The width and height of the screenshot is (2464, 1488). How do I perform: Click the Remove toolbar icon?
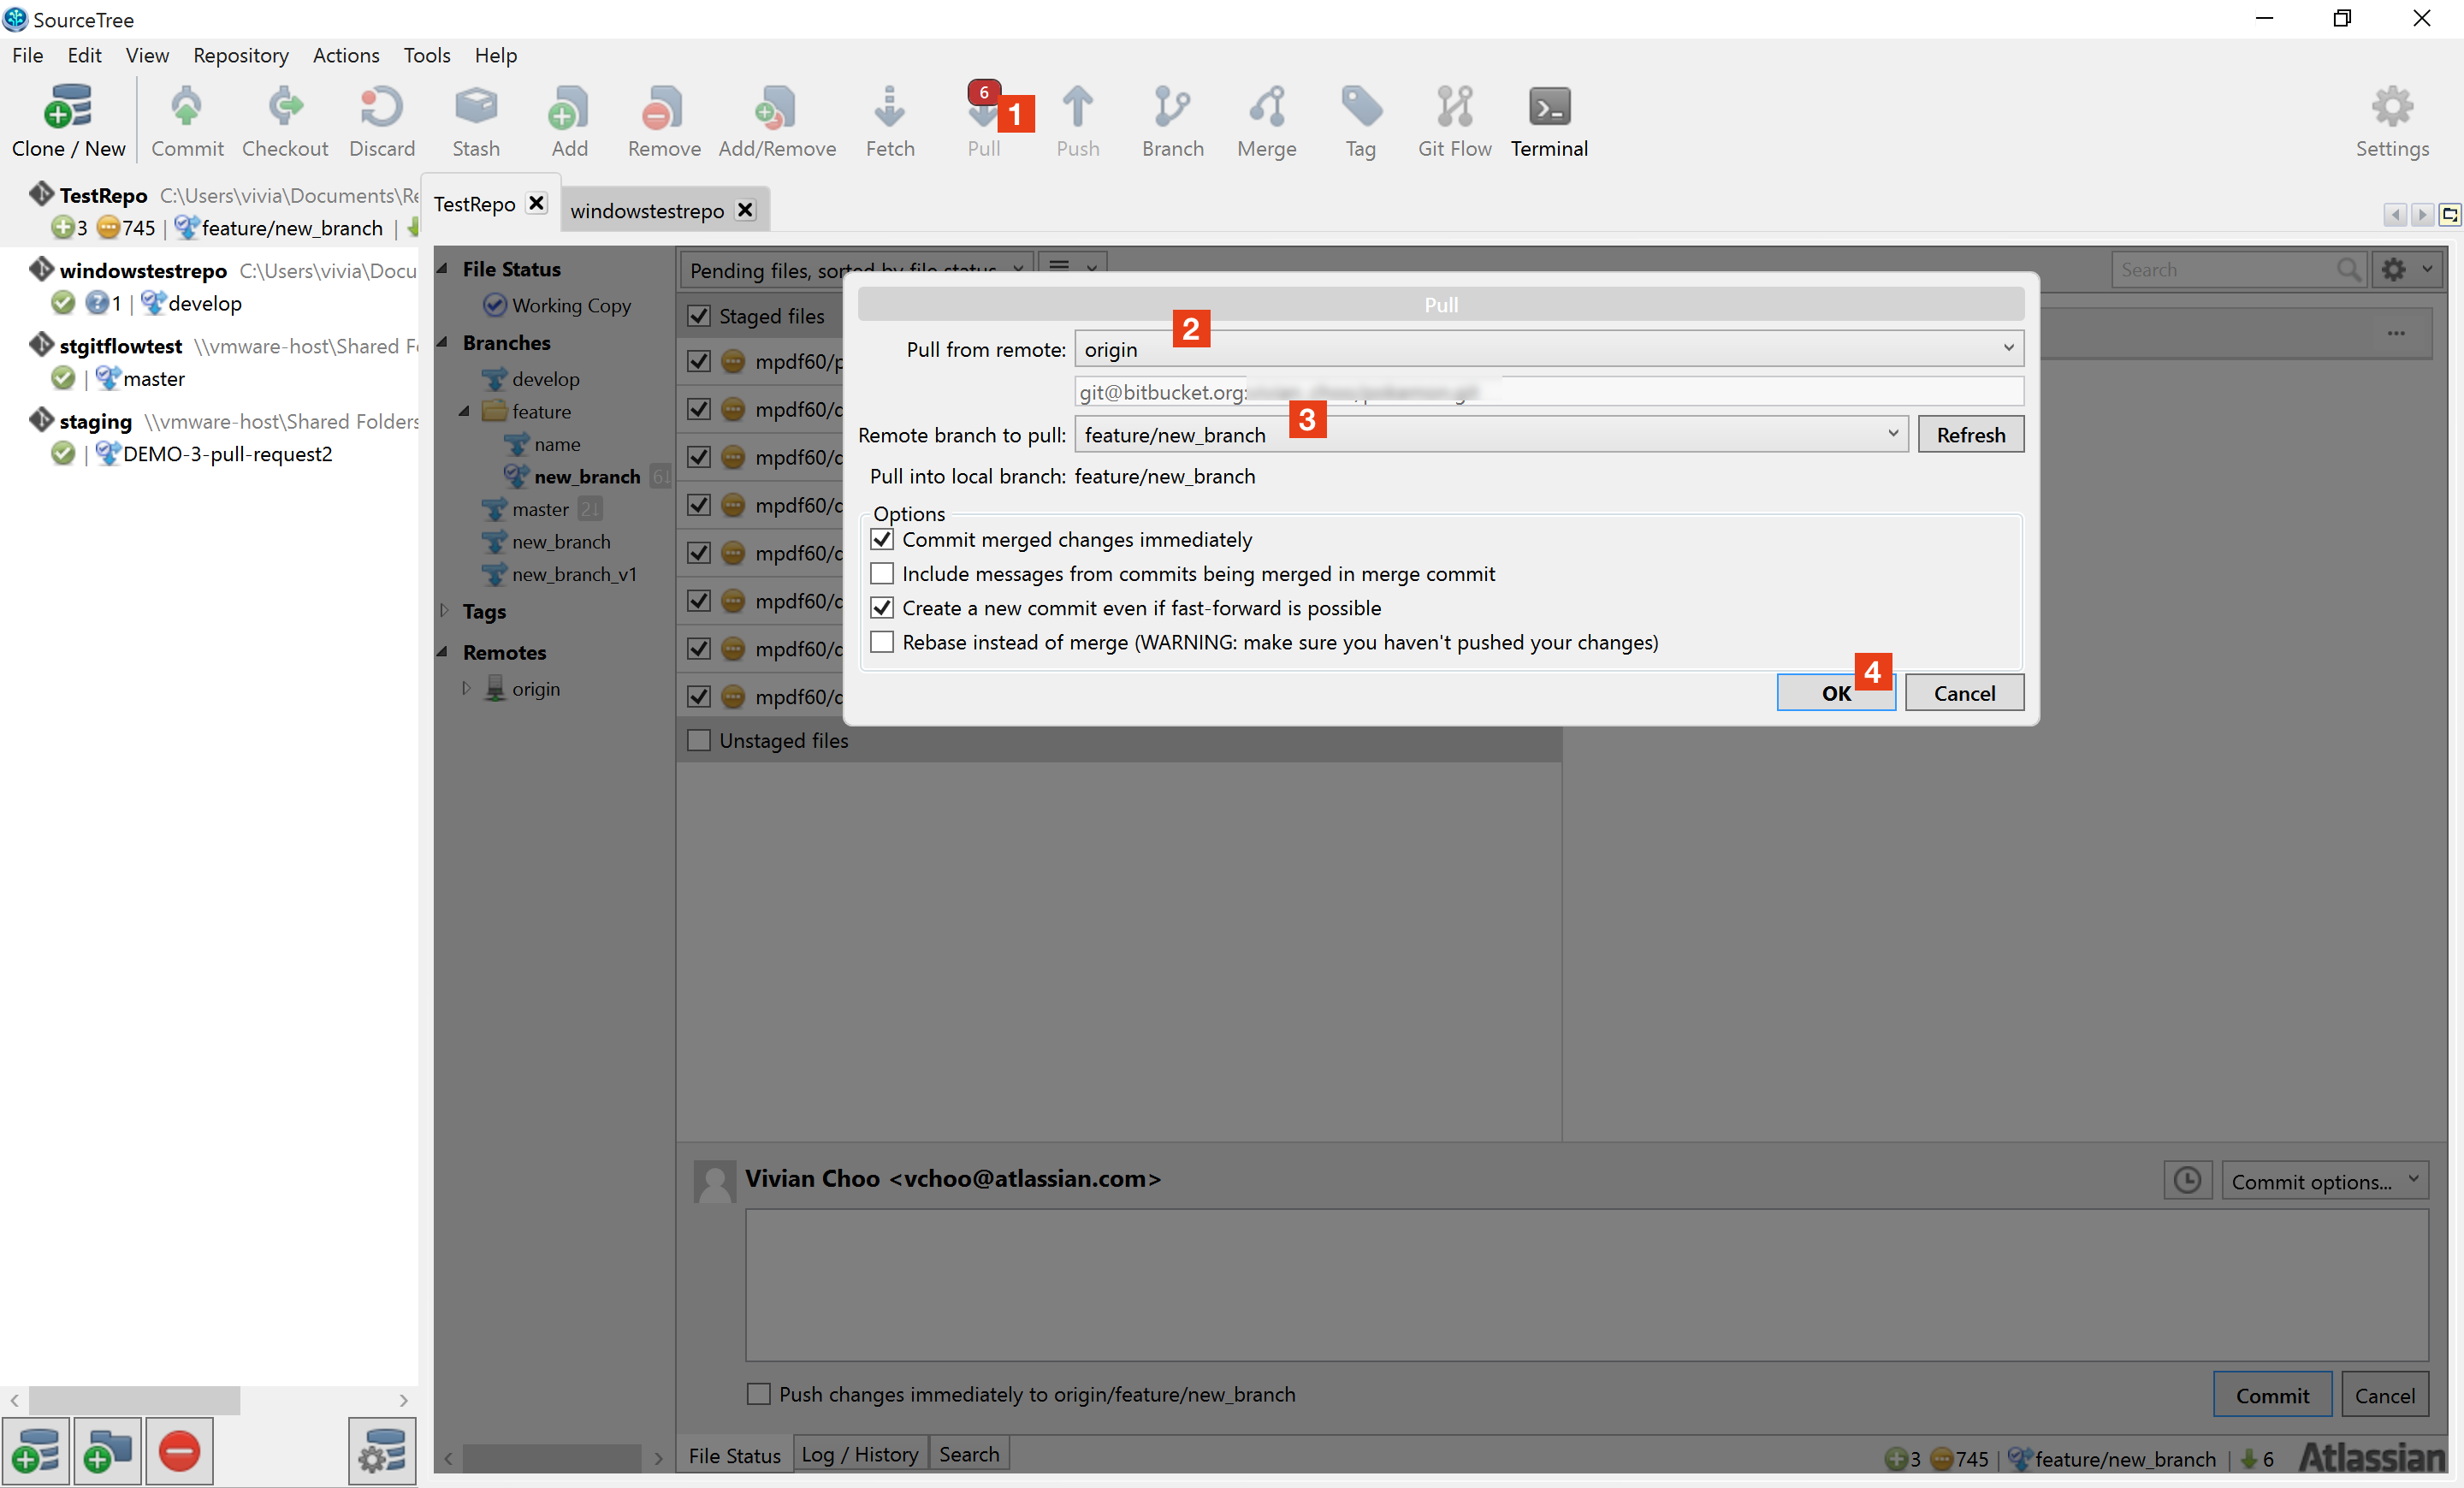pos(663,107)
